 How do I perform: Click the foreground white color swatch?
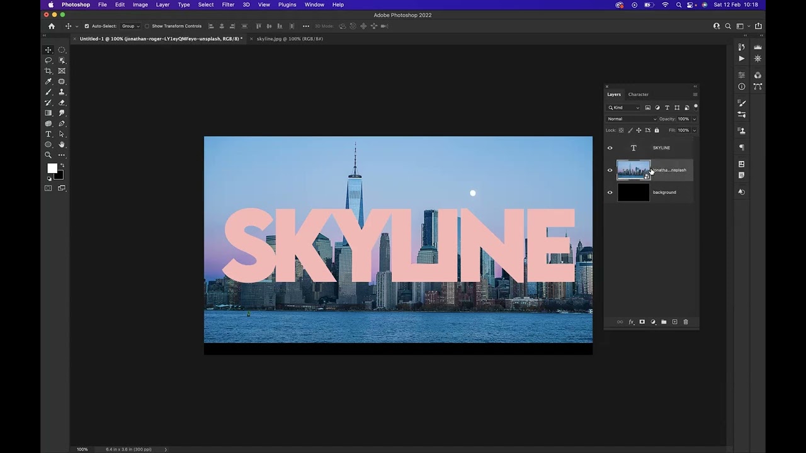pos(52,168)
